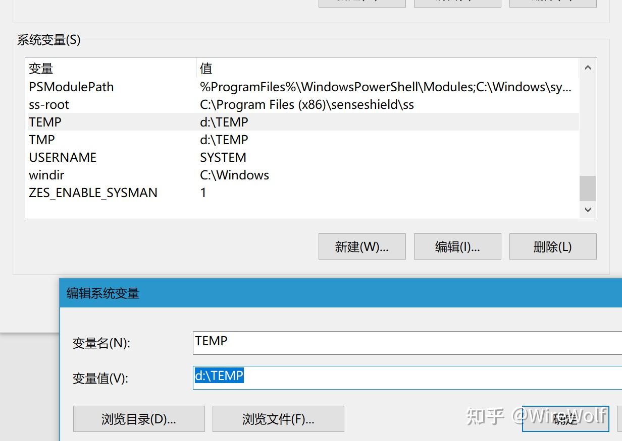Click the 确定 button
Screen dimensions: 622x441
(565, 419)
